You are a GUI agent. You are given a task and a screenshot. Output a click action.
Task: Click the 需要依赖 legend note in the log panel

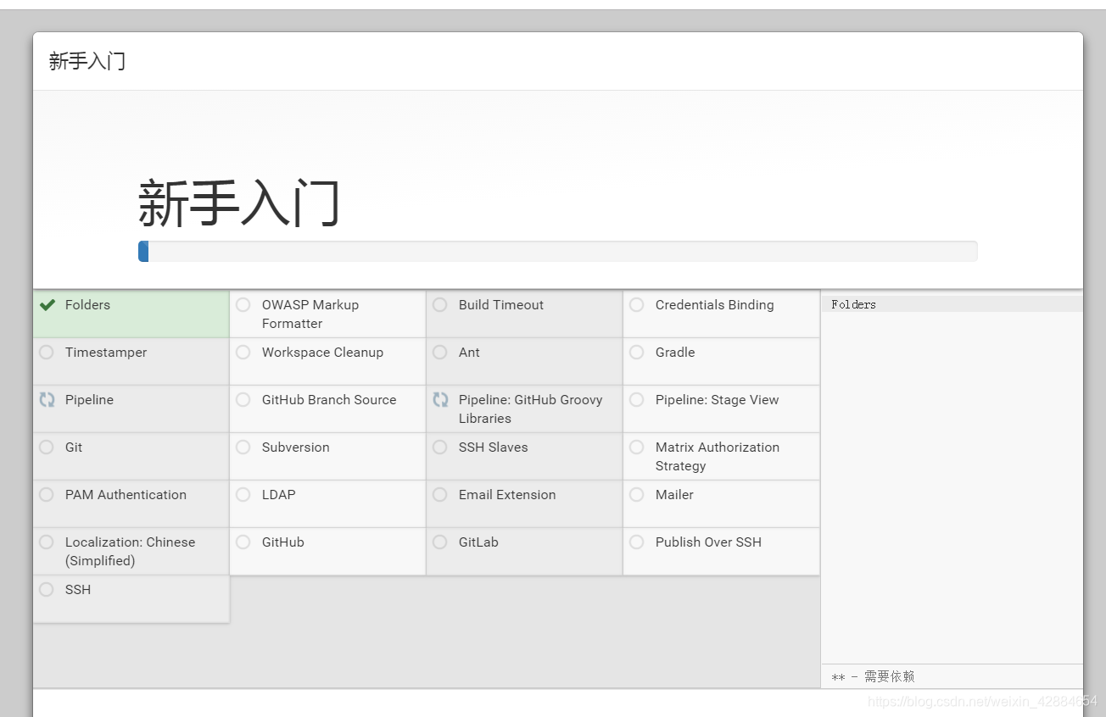point(873,676)
